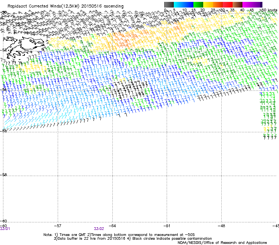Click the purple time stamp '23:02'
Viewport: 279px width, 245px height.
99,229
